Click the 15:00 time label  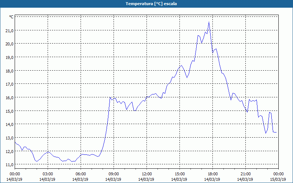pos(179,174)
